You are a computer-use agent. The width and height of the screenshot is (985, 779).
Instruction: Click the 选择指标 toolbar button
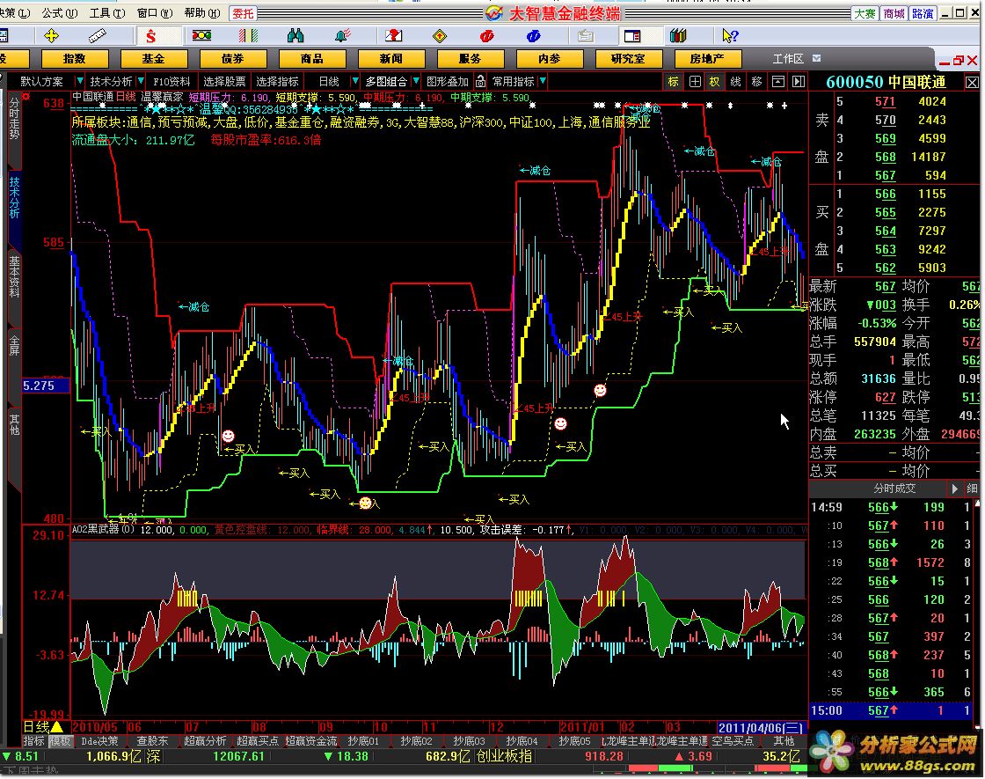point(277,81)
